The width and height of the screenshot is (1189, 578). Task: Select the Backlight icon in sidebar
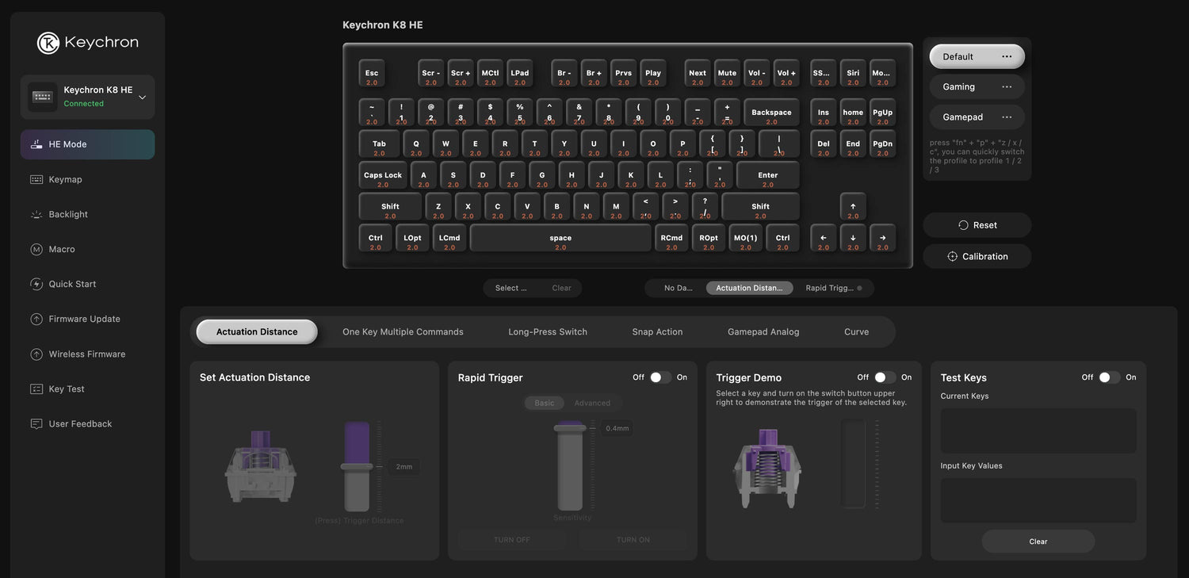point(36,214)
